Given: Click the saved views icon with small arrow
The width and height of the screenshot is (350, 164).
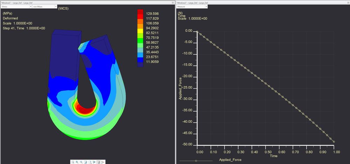Looking at the screenshot, I should coord(90,162).
